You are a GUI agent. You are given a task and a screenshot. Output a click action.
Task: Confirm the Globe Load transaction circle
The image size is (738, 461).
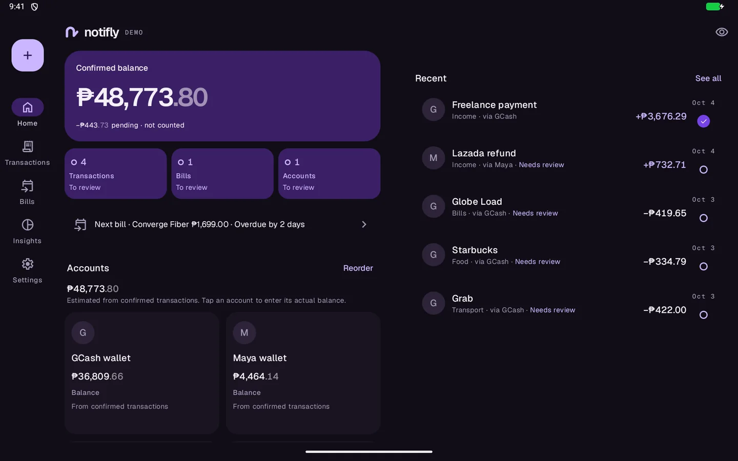[x=704, y=218]
